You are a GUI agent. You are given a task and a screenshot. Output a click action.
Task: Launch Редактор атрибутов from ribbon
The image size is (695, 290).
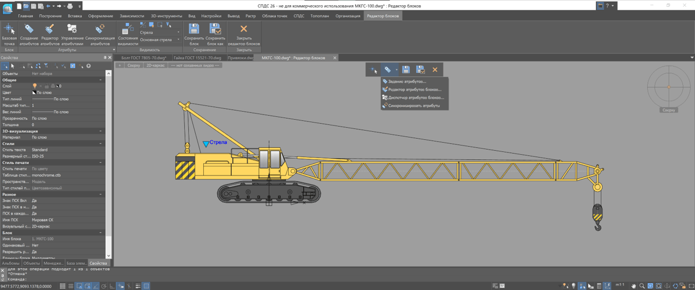[x=50, y=34]
